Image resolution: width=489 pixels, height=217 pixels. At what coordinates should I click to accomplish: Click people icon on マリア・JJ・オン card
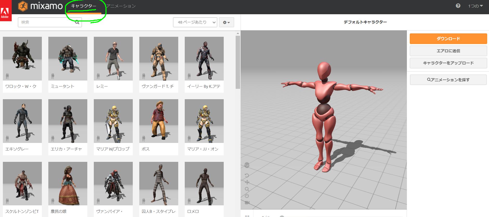189,139
